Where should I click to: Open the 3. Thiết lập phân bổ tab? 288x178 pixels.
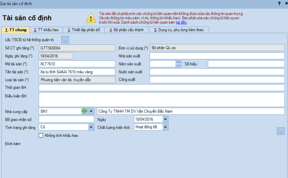[84, 30]
